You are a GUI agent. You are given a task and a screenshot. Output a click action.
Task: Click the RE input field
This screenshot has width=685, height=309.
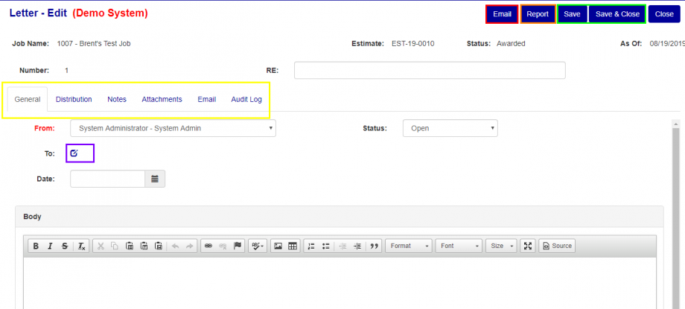(430, 71)
